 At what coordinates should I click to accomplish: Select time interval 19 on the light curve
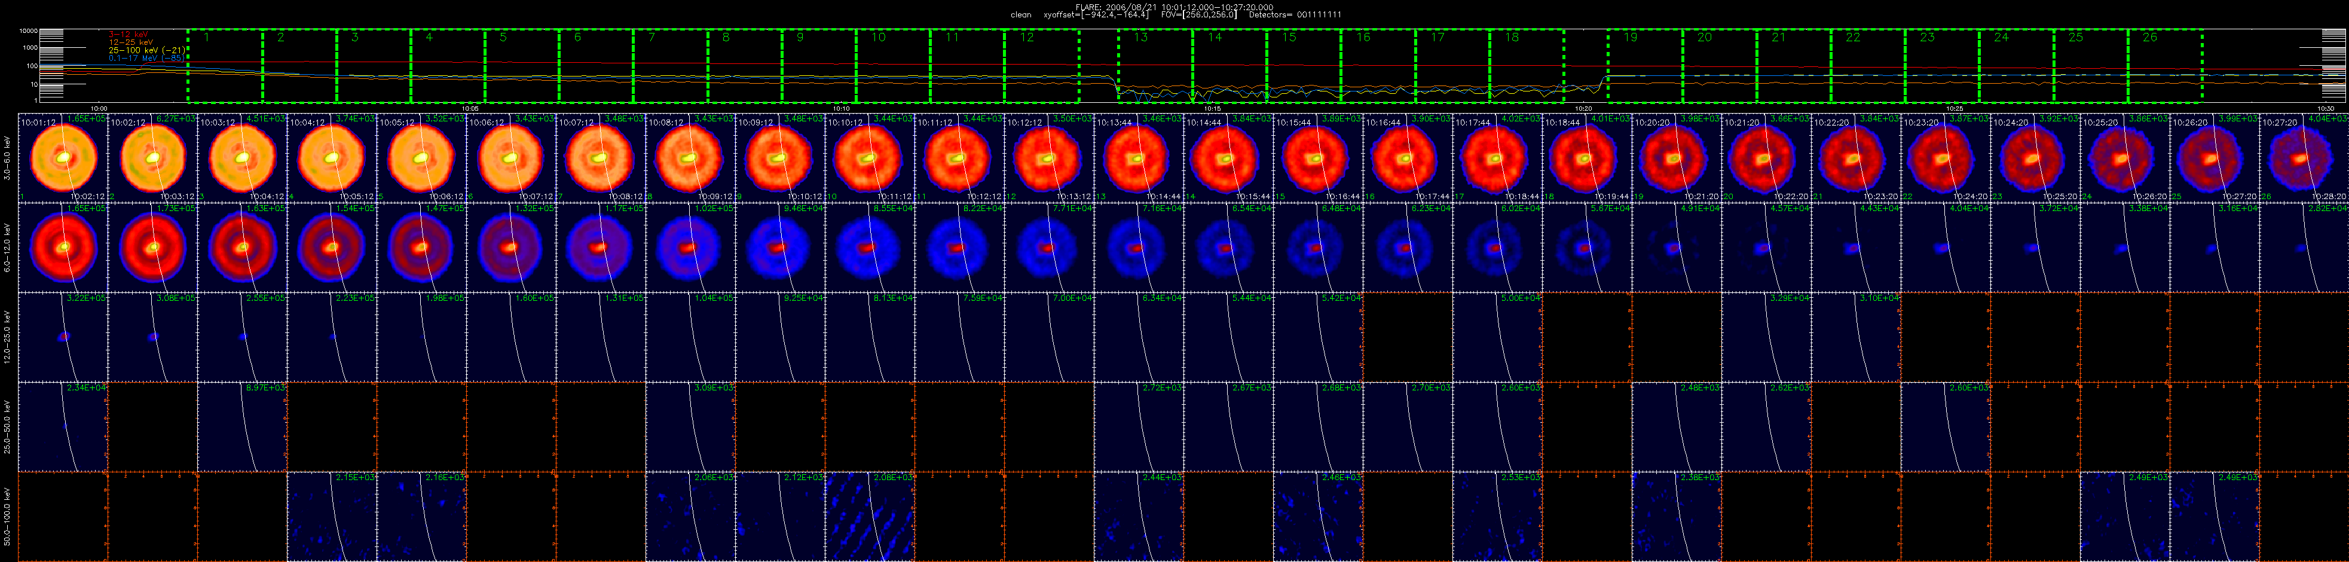[x=1645, y=66]
